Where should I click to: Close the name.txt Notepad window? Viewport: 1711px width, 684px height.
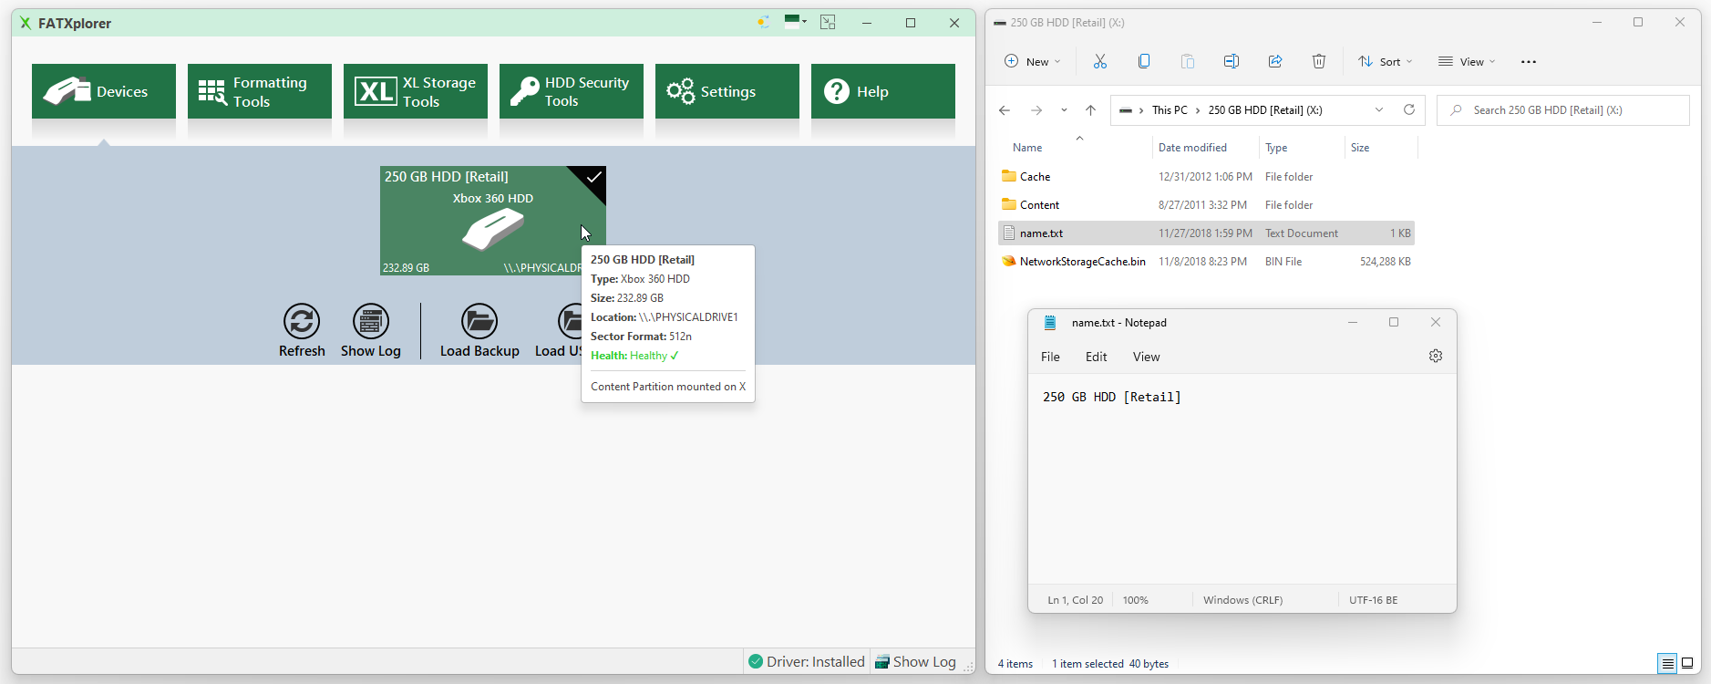[1436, 322]
